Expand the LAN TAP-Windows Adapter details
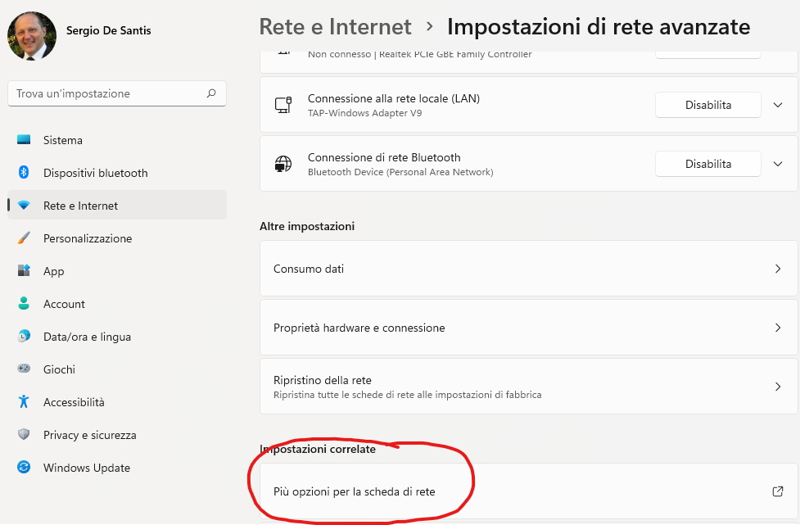 pos(778,105)
